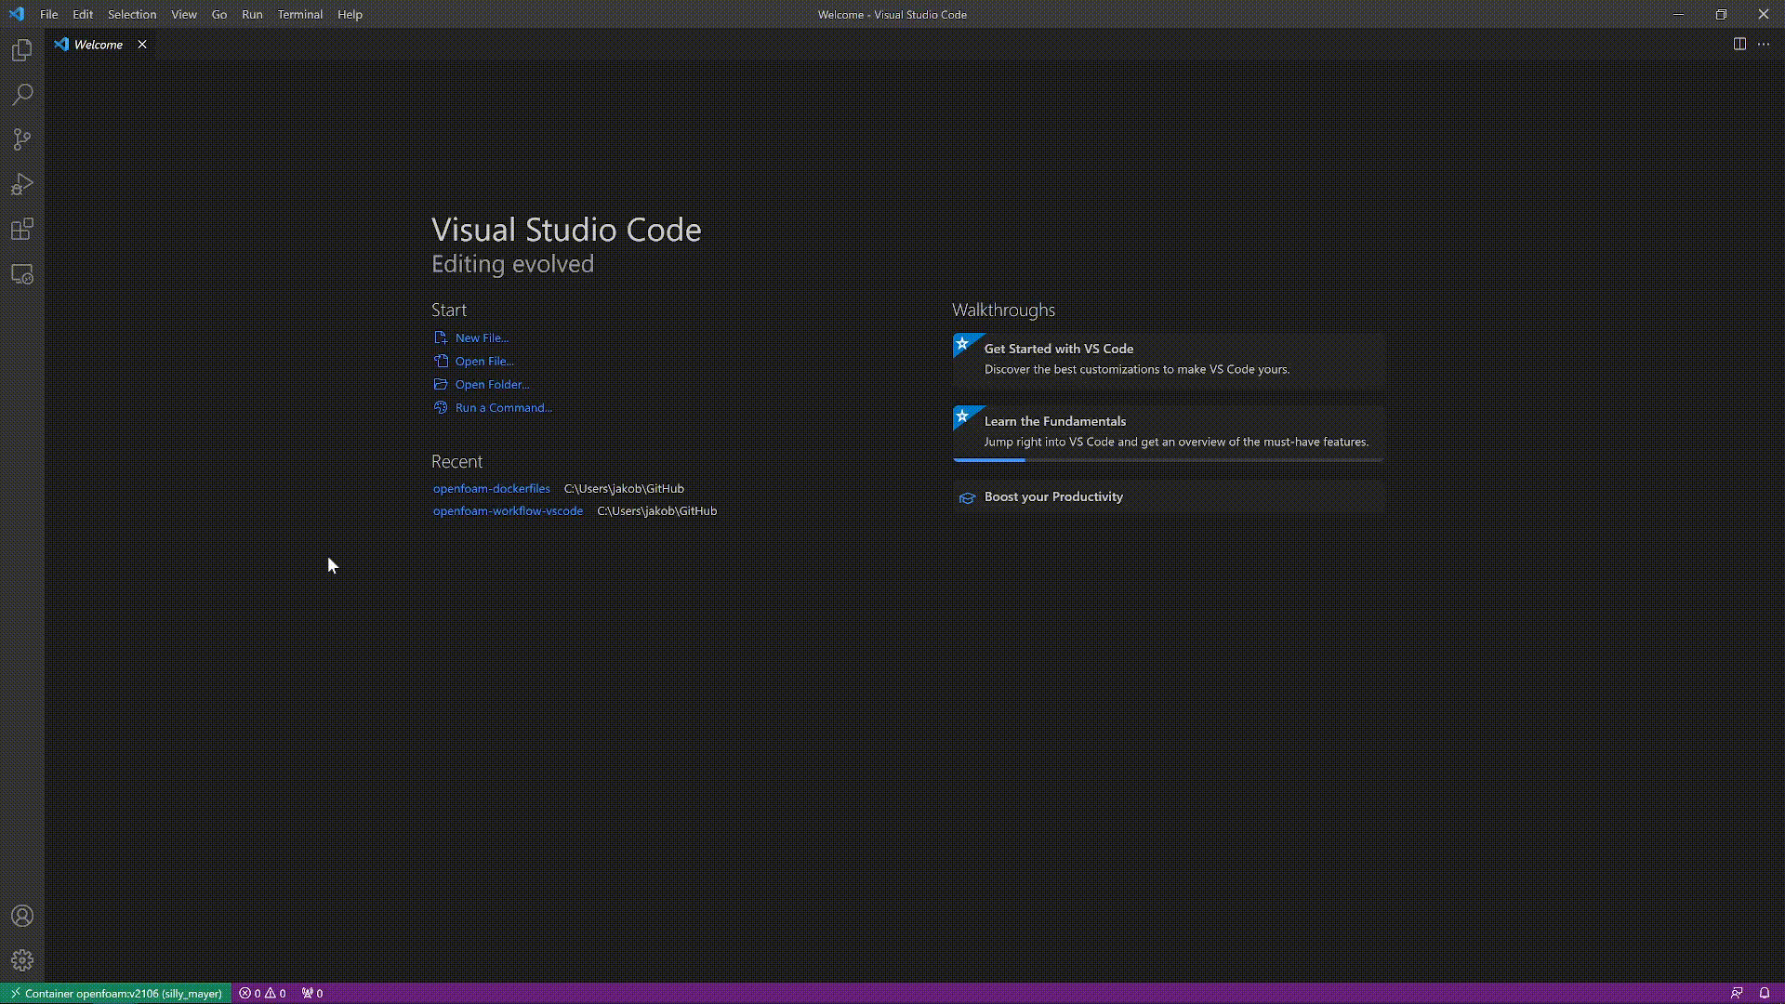Split the editor right
This screenshot has width=1785, height=1004.
1739,44
